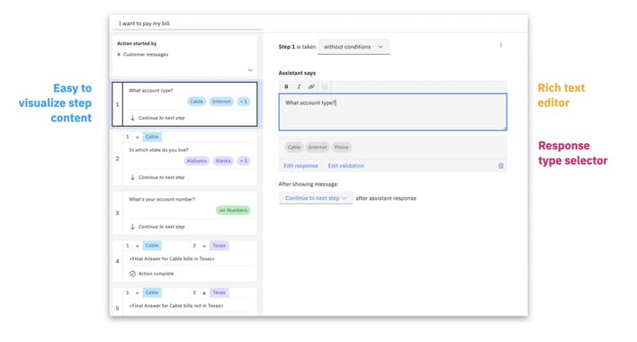Click the 'Step 1 is taken' text
This screenshot has height=342, width=637.
pyautogui.click(x=297, y=47)
